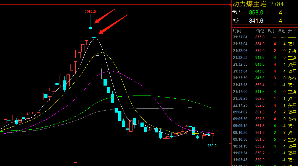This screenshot has height=166, width=298.
Task: Click the 10:34:19 timestamp
Action: tap(240, 146)
